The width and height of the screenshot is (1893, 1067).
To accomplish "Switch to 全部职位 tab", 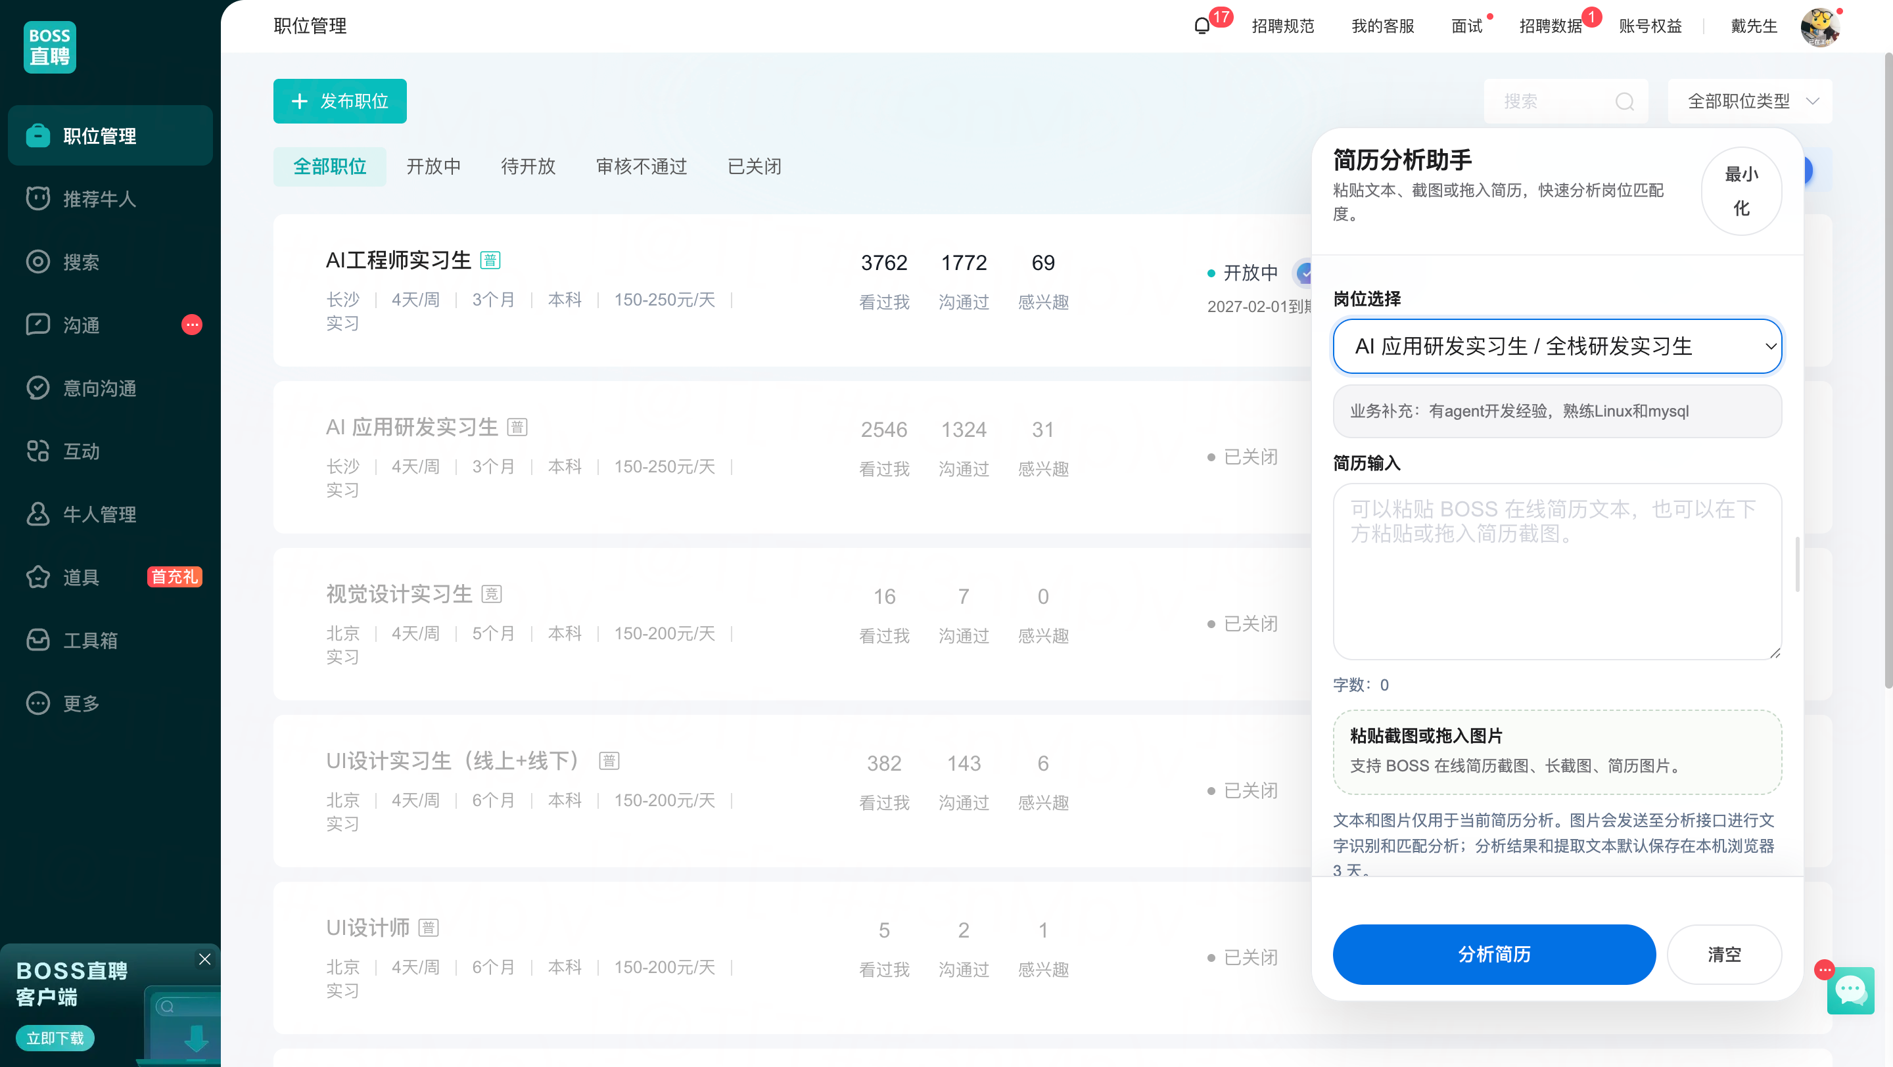I will tap(329, 167).
